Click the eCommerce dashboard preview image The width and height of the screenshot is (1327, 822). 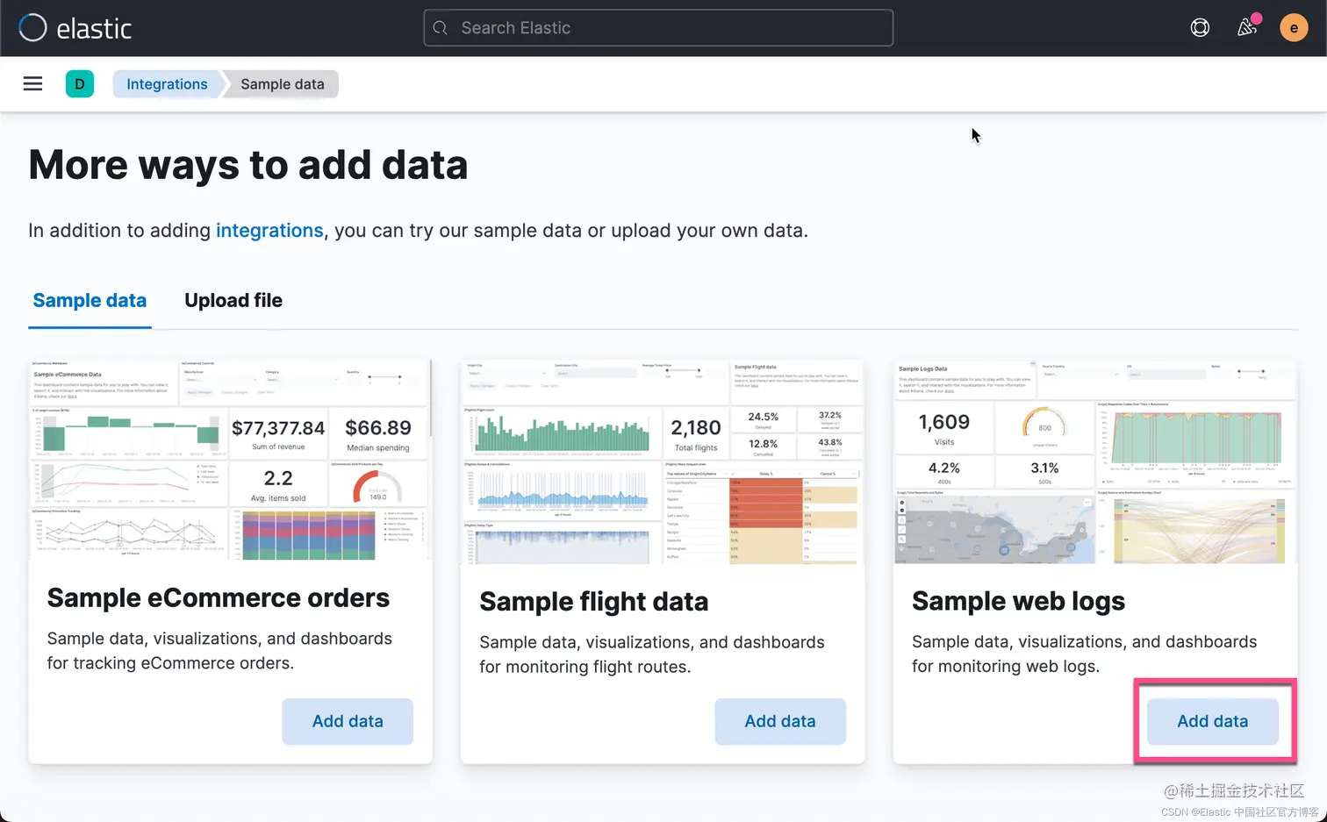click(x=230, y=460)
